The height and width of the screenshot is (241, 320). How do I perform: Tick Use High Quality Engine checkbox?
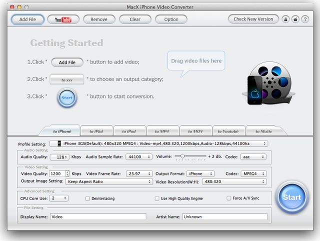coord(157,198)
